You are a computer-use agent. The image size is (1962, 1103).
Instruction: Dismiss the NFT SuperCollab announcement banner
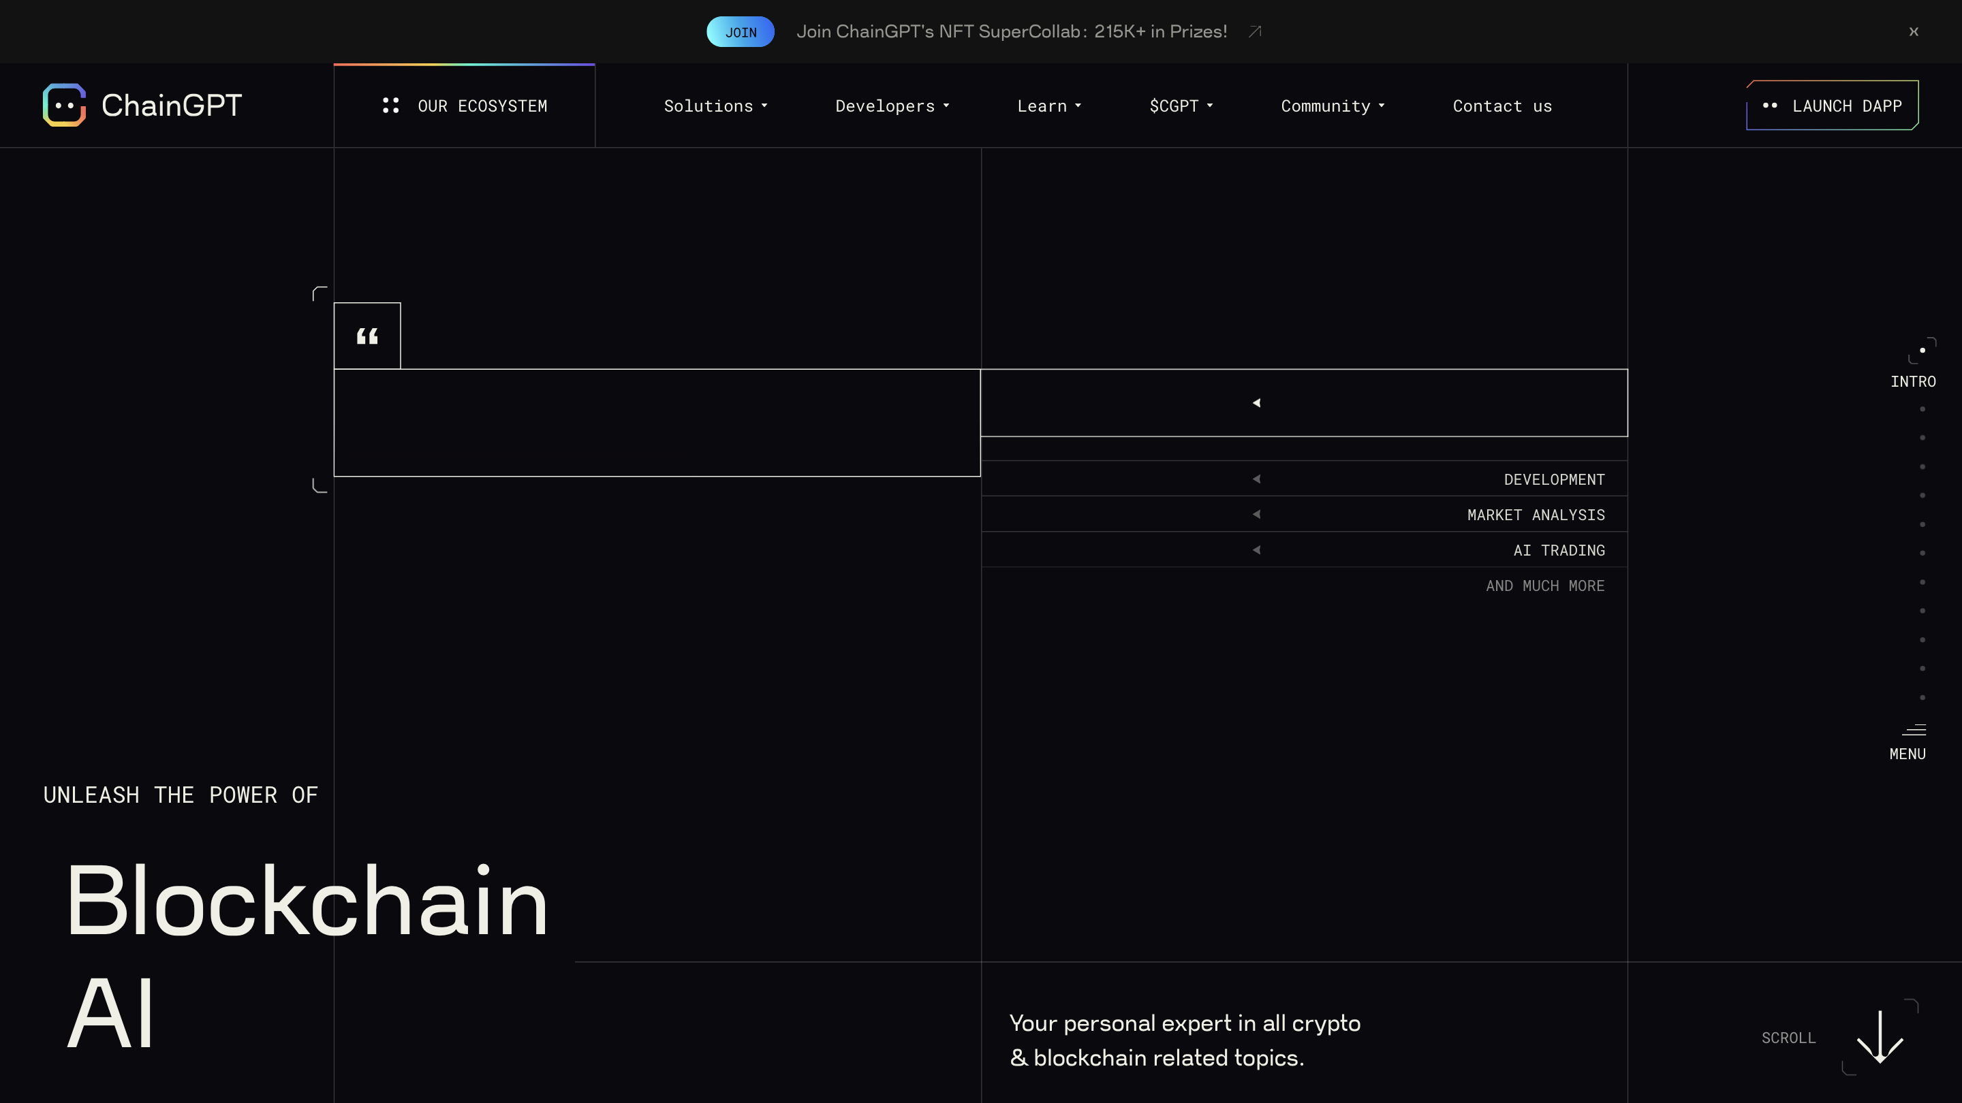1913,31
